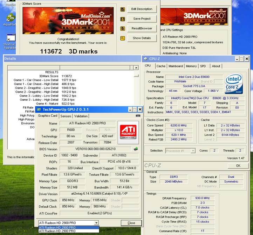The image size is (253, 235).
Task: Open the Validation tab in GPU-Z
Action: click(81, 116)
